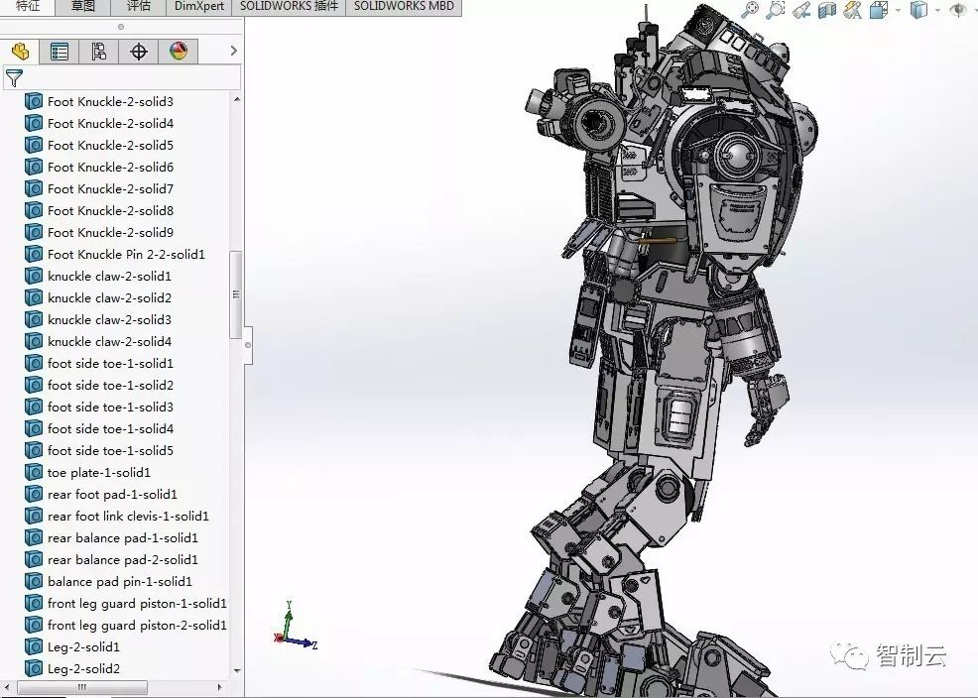Click the tree filter funnel icon

[14, 78]
